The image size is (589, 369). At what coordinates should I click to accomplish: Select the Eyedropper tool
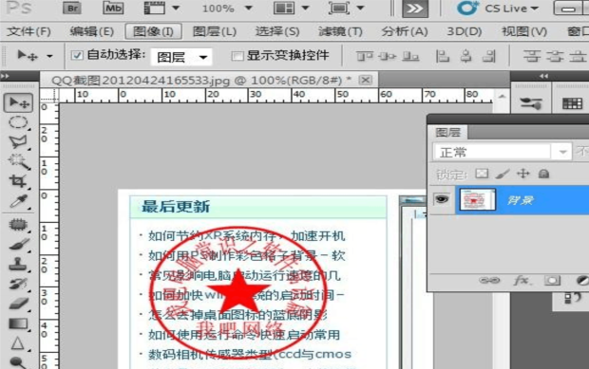18,201
